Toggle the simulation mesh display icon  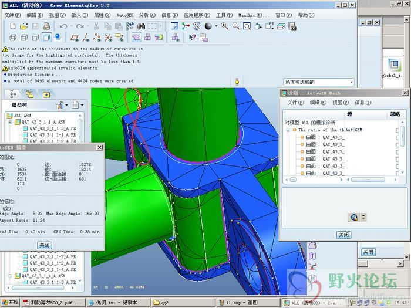tap(136, 38)
